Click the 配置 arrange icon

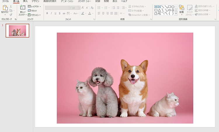181,8
